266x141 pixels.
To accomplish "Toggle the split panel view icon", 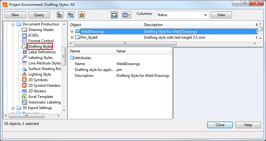I will tap(114, 15).
